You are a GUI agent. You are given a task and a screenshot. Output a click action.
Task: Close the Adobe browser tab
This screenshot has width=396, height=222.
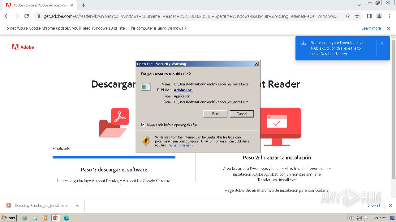pyautogui.click(x=72, y=5)
